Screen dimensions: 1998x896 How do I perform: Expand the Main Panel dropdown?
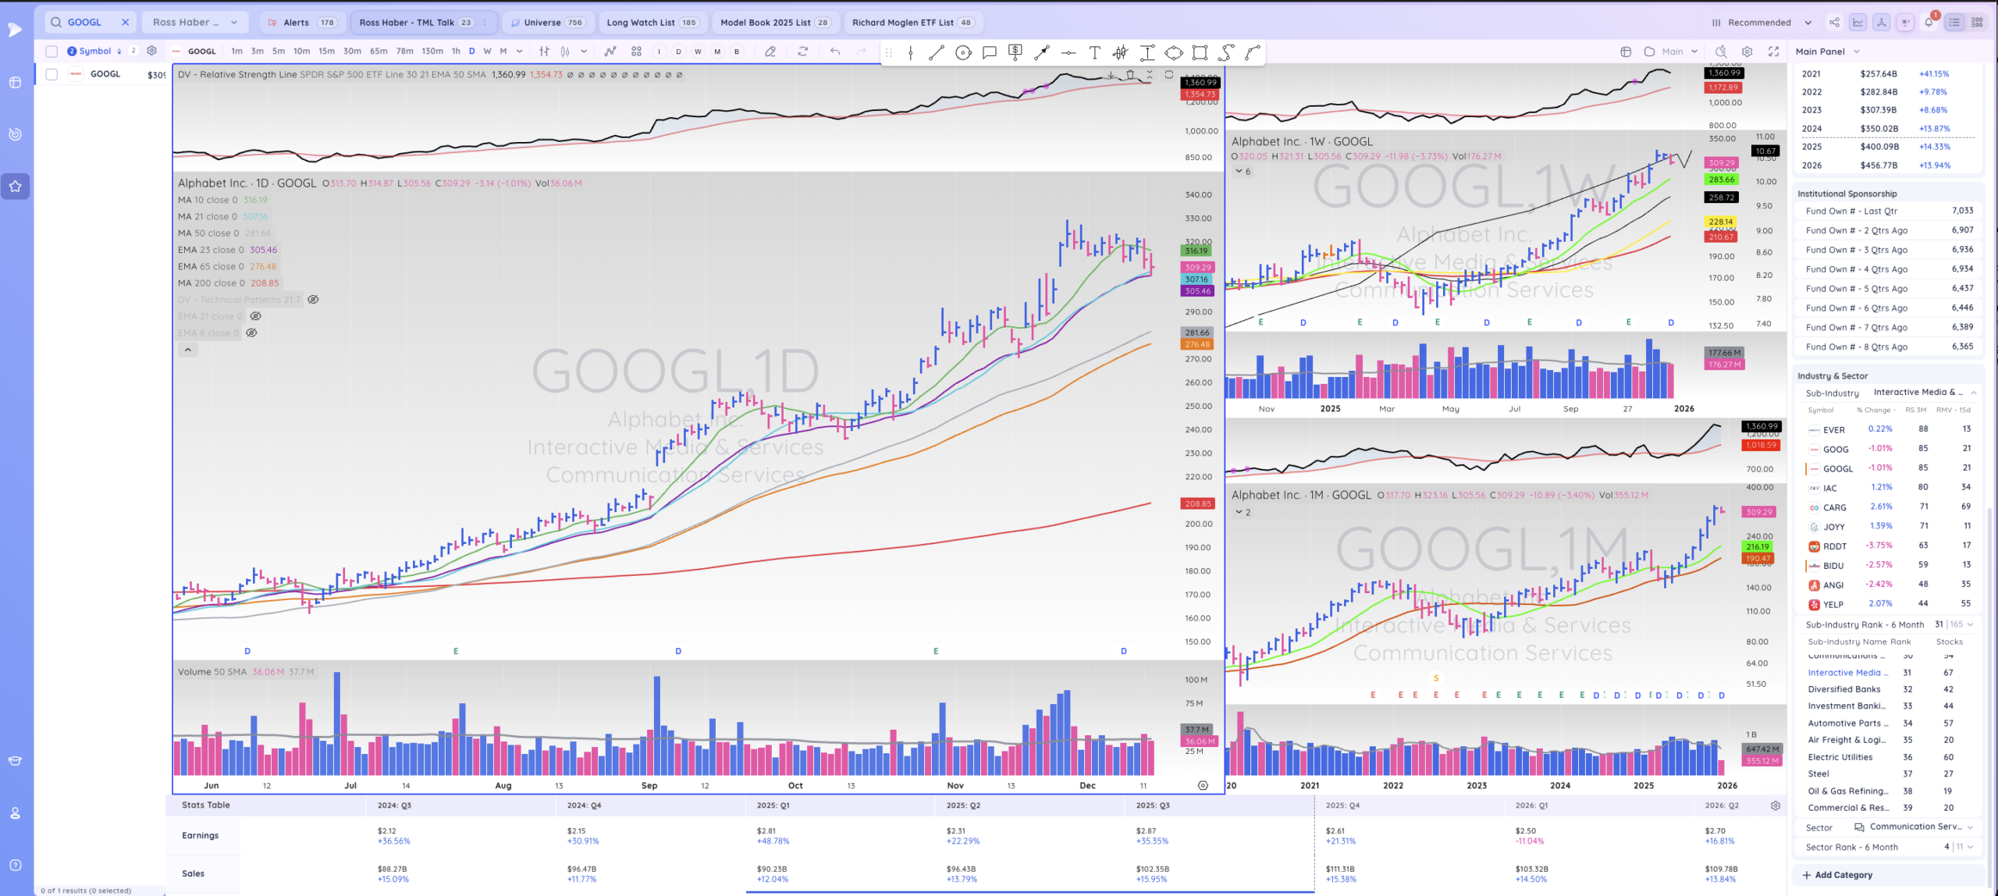pyautogui.click(x=1856, y=52)
